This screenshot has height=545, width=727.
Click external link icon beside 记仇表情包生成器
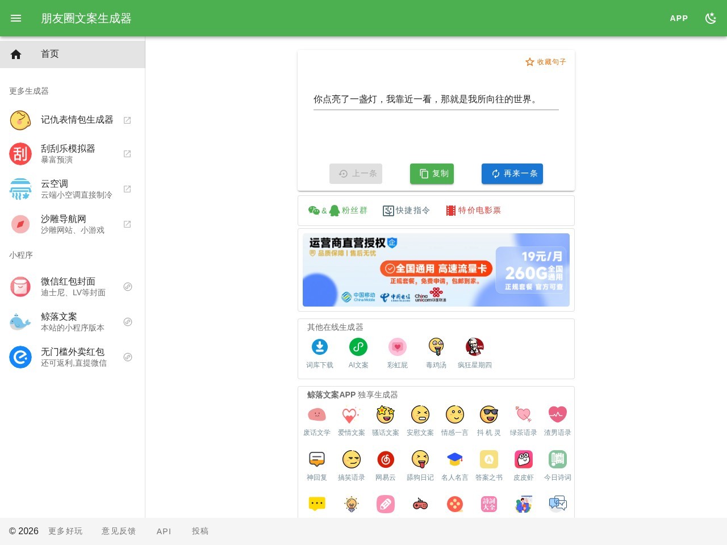pos(127,120)
